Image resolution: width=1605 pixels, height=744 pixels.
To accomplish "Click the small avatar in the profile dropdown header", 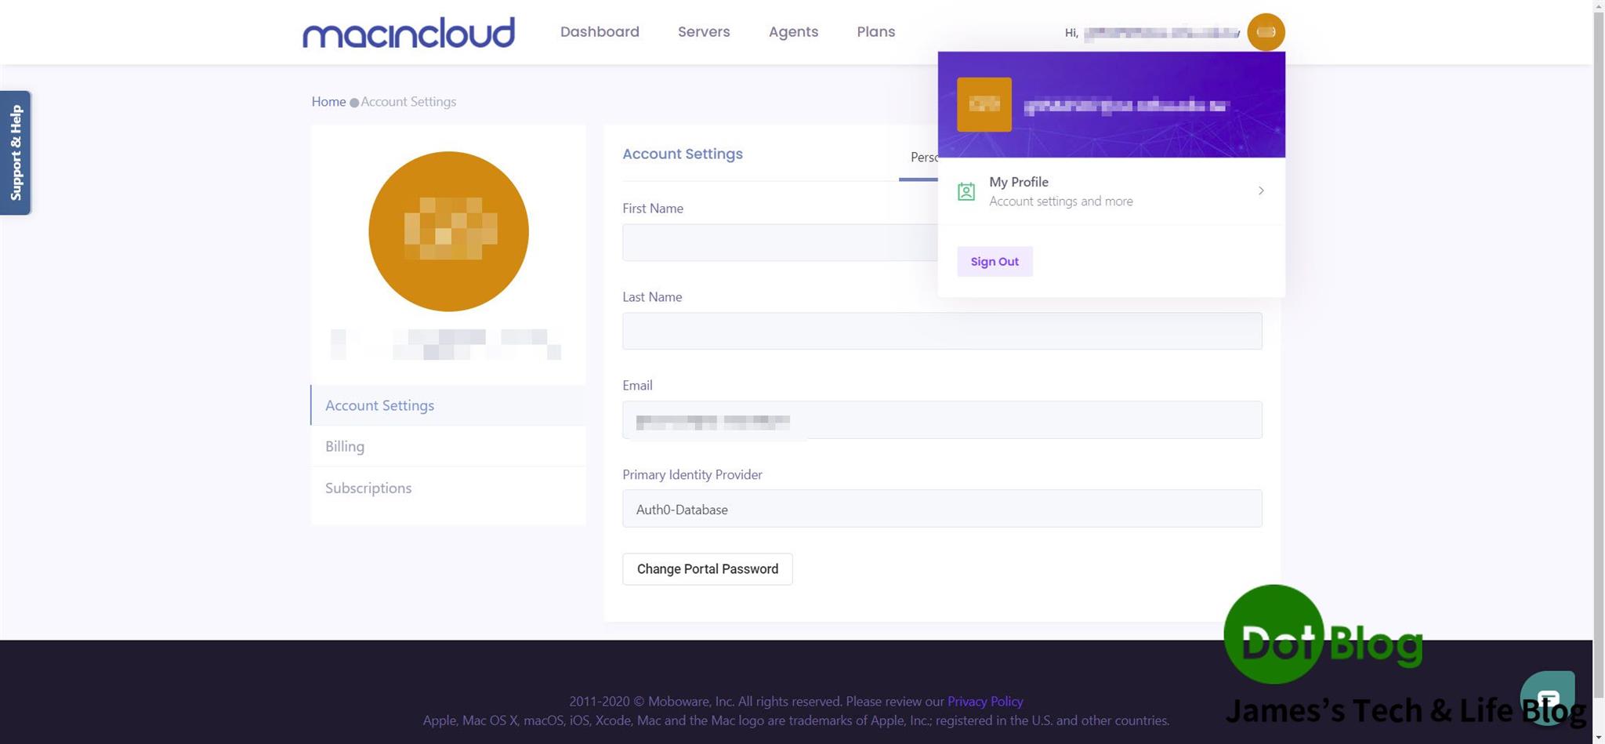I will (984, 104).
